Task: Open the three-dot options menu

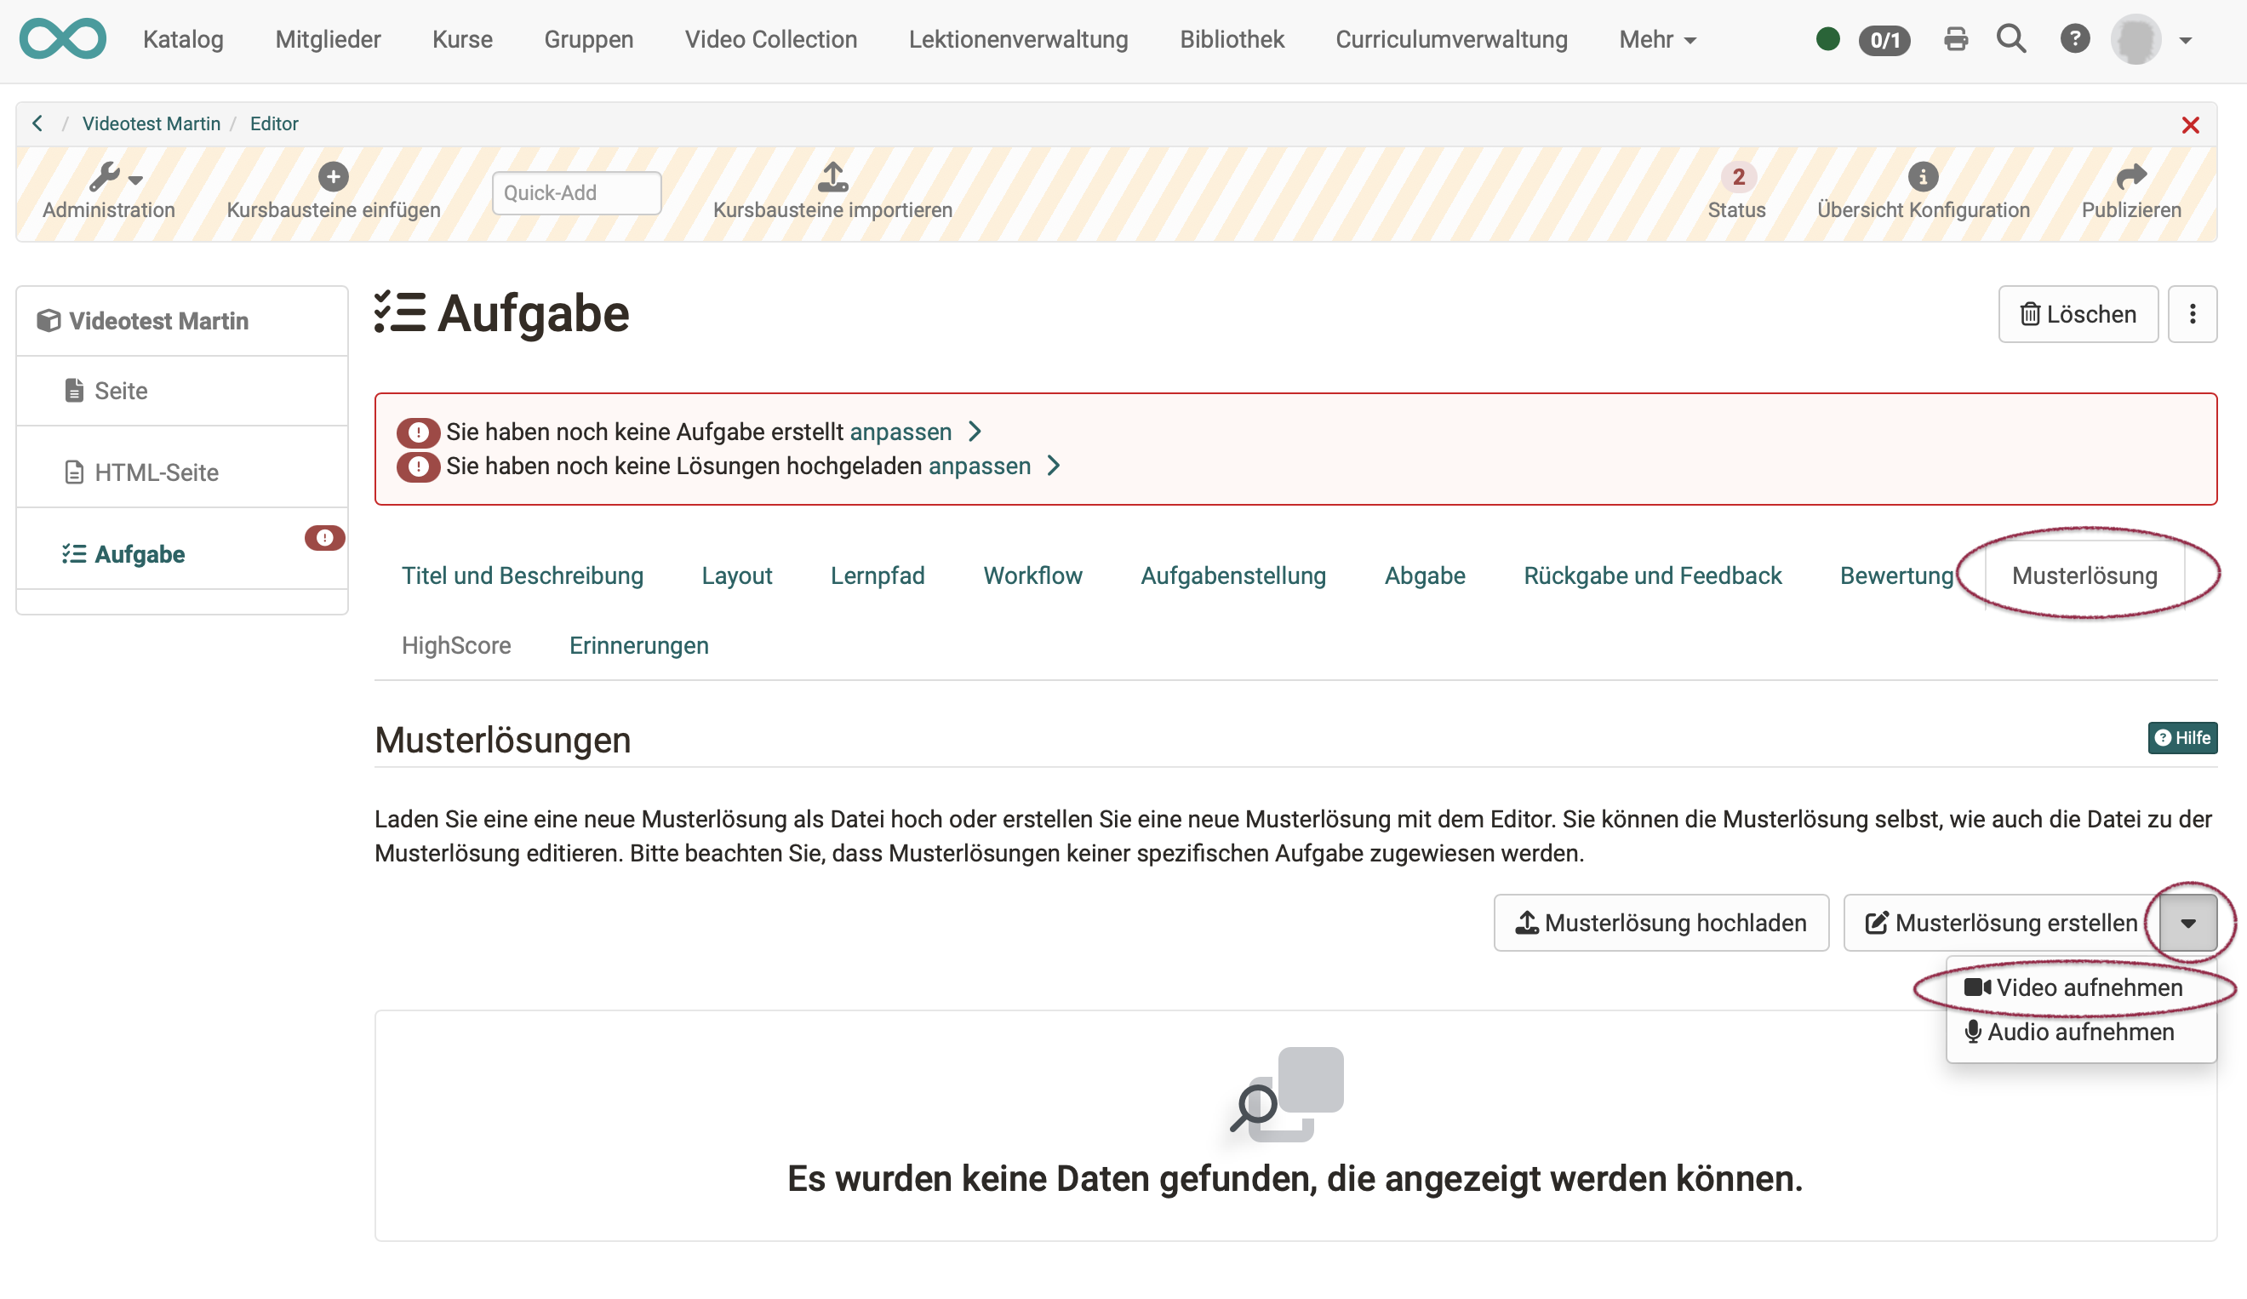Action: (2193, 314)
